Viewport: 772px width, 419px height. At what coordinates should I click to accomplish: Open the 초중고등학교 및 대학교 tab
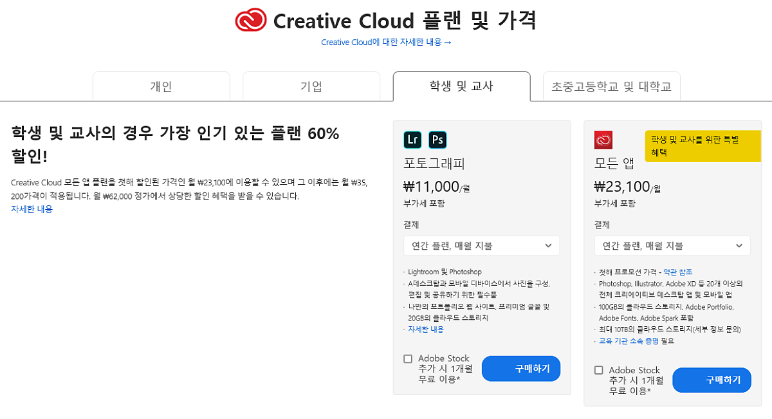tap(612, 86)
